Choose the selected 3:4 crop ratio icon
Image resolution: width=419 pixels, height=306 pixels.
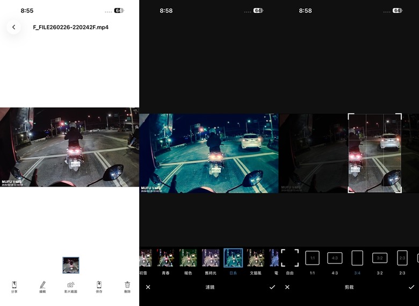coord(357,258)
